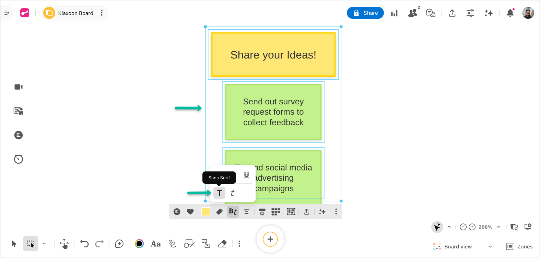Image resolution: width=540 pixels, height=258 pixels.
Task: Open the user profile avatar
Action: (528, 13)
